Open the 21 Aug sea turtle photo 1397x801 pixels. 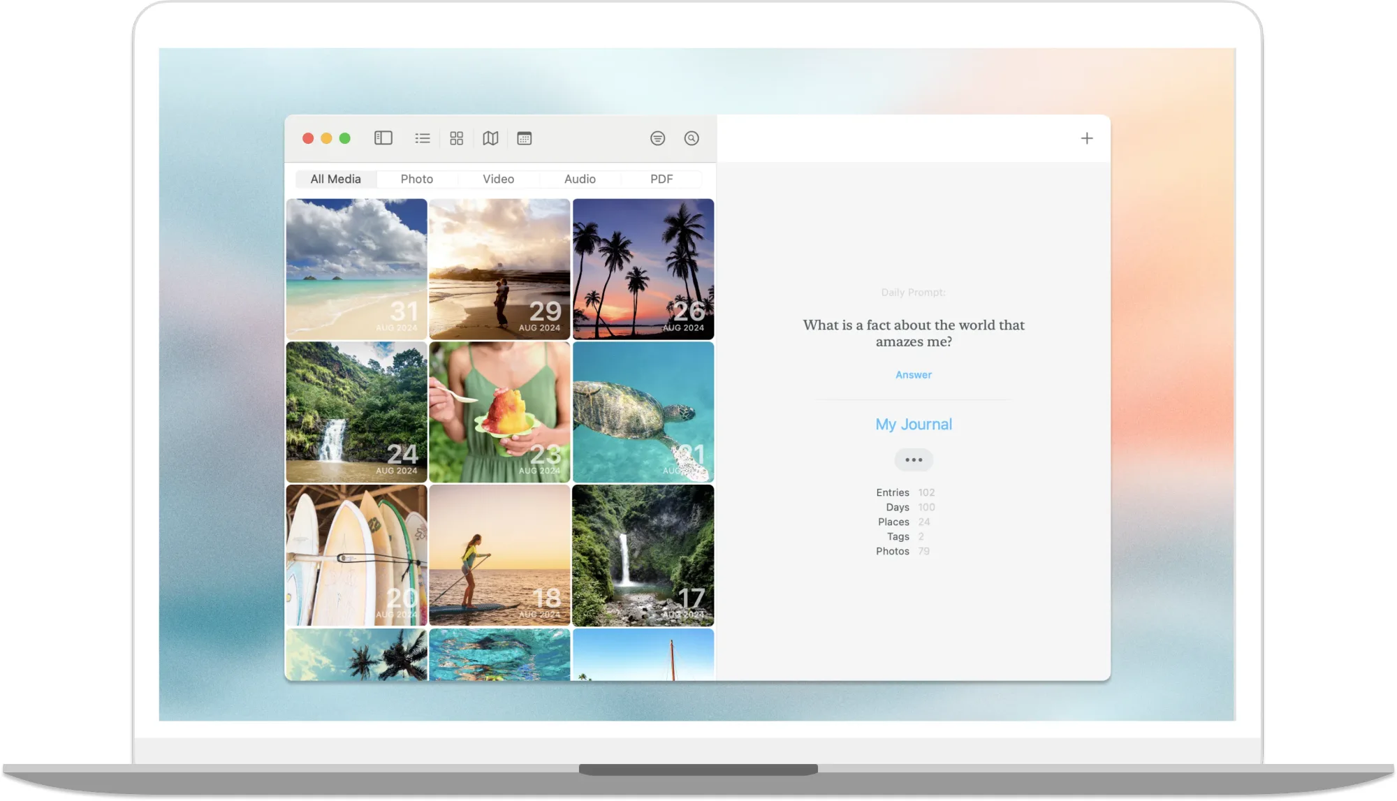[x=643, y=412]
